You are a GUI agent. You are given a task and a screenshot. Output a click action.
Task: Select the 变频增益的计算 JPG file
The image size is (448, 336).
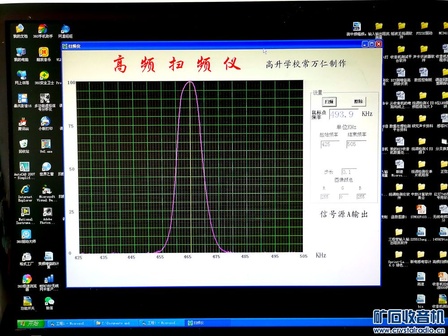coord(48,260)
